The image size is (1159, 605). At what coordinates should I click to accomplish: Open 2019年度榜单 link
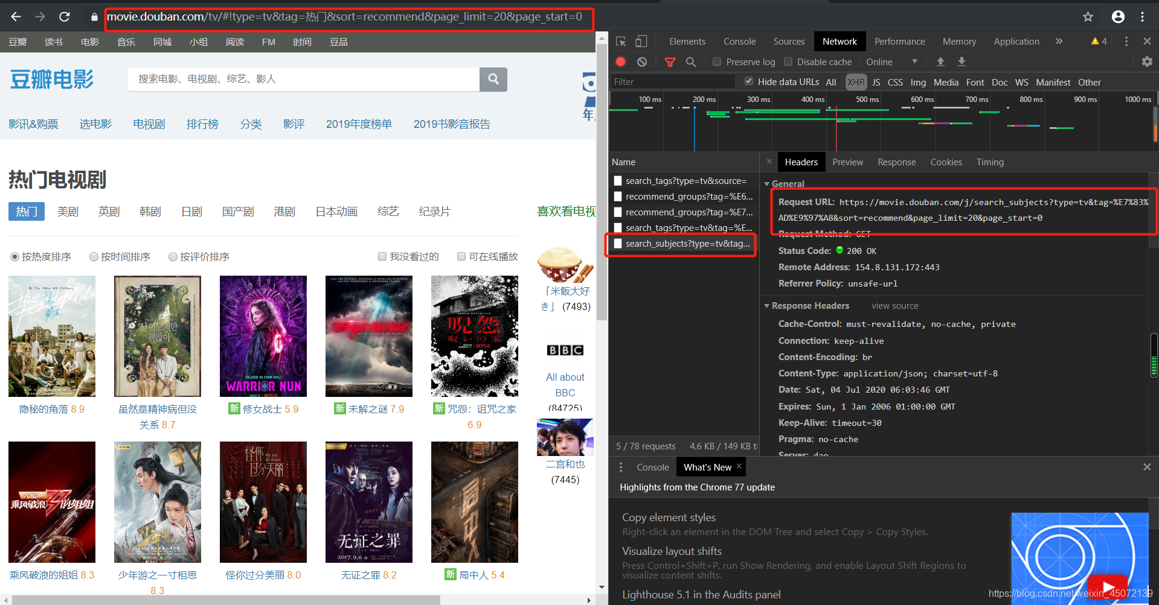tap(359, 124)
